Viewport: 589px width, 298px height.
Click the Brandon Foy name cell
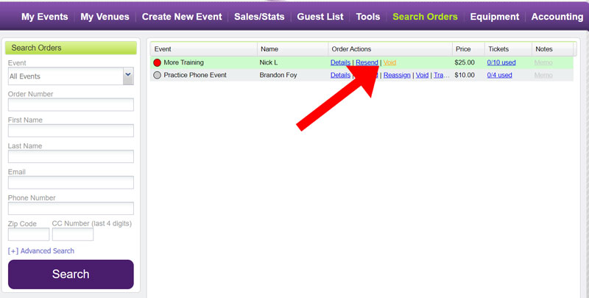[x=278, y=75]
